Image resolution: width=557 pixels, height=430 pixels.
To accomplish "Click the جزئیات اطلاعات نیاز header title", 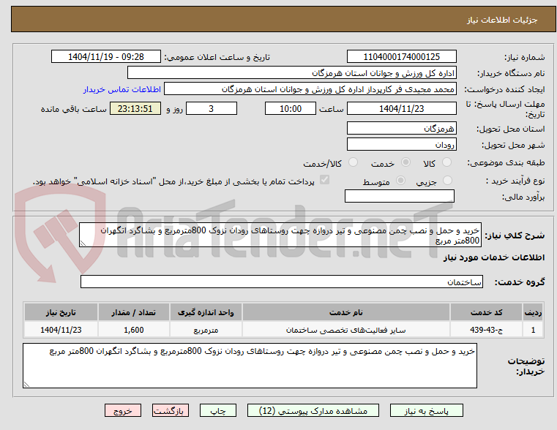I will click(502, 20).
